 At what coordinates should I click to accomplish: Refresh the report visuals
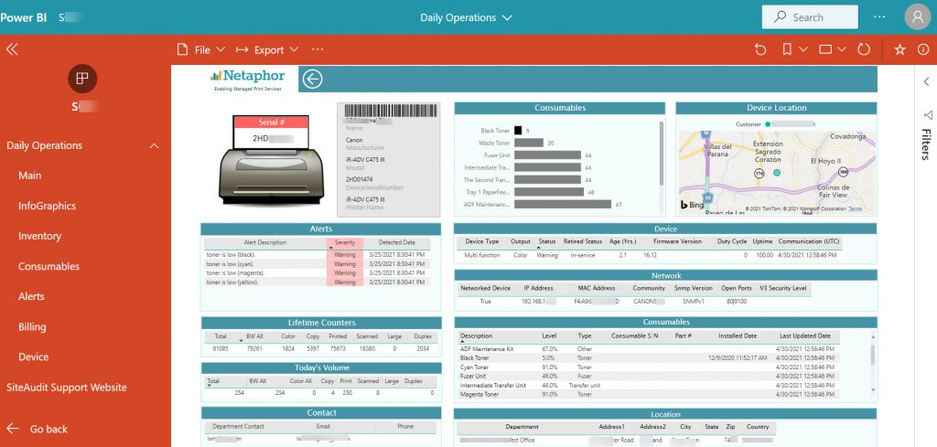pos(864,49)
